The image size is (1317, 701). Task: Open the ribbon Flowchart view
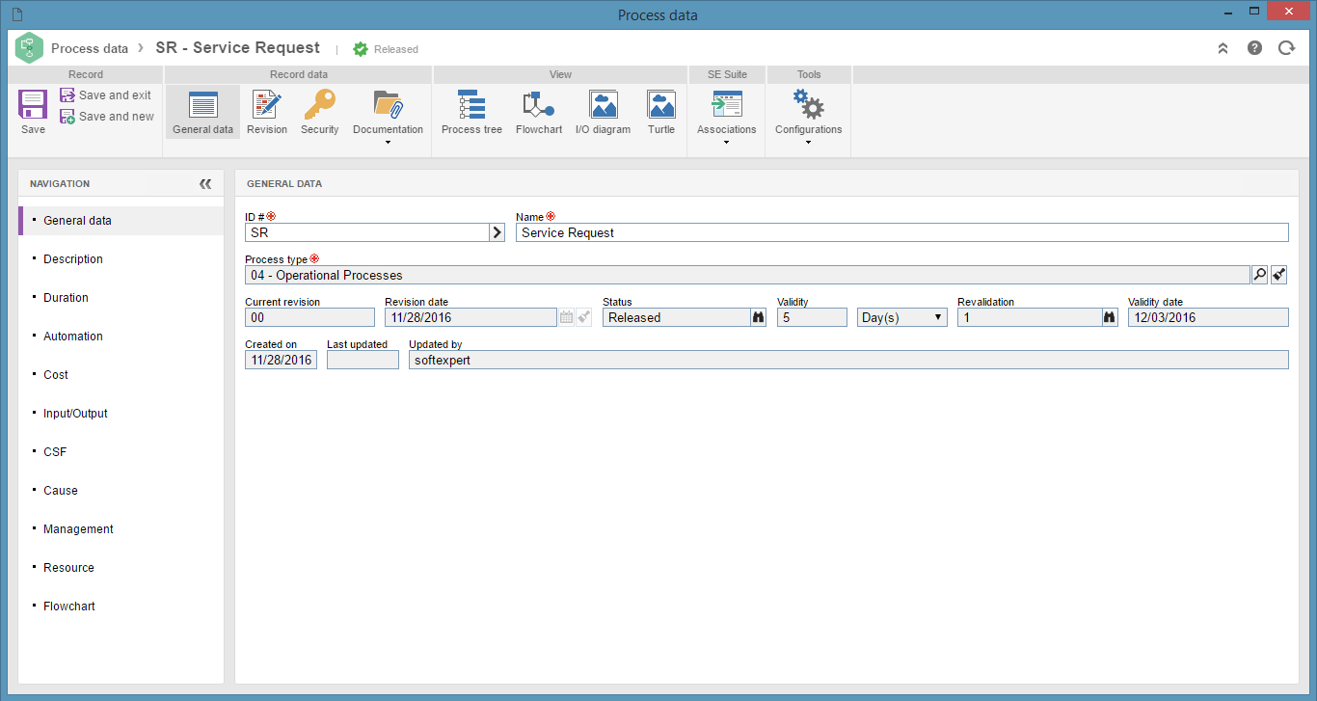click(538, 112)
